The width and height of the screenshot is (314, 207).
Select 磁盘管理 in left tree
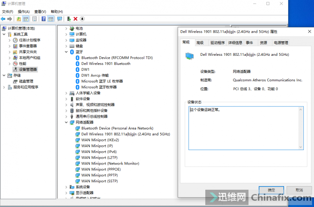coord(26,81)
